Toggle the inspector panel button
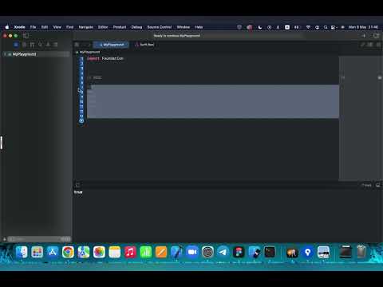Viewport: 383px width, 287px height. [x=376, y=36]
